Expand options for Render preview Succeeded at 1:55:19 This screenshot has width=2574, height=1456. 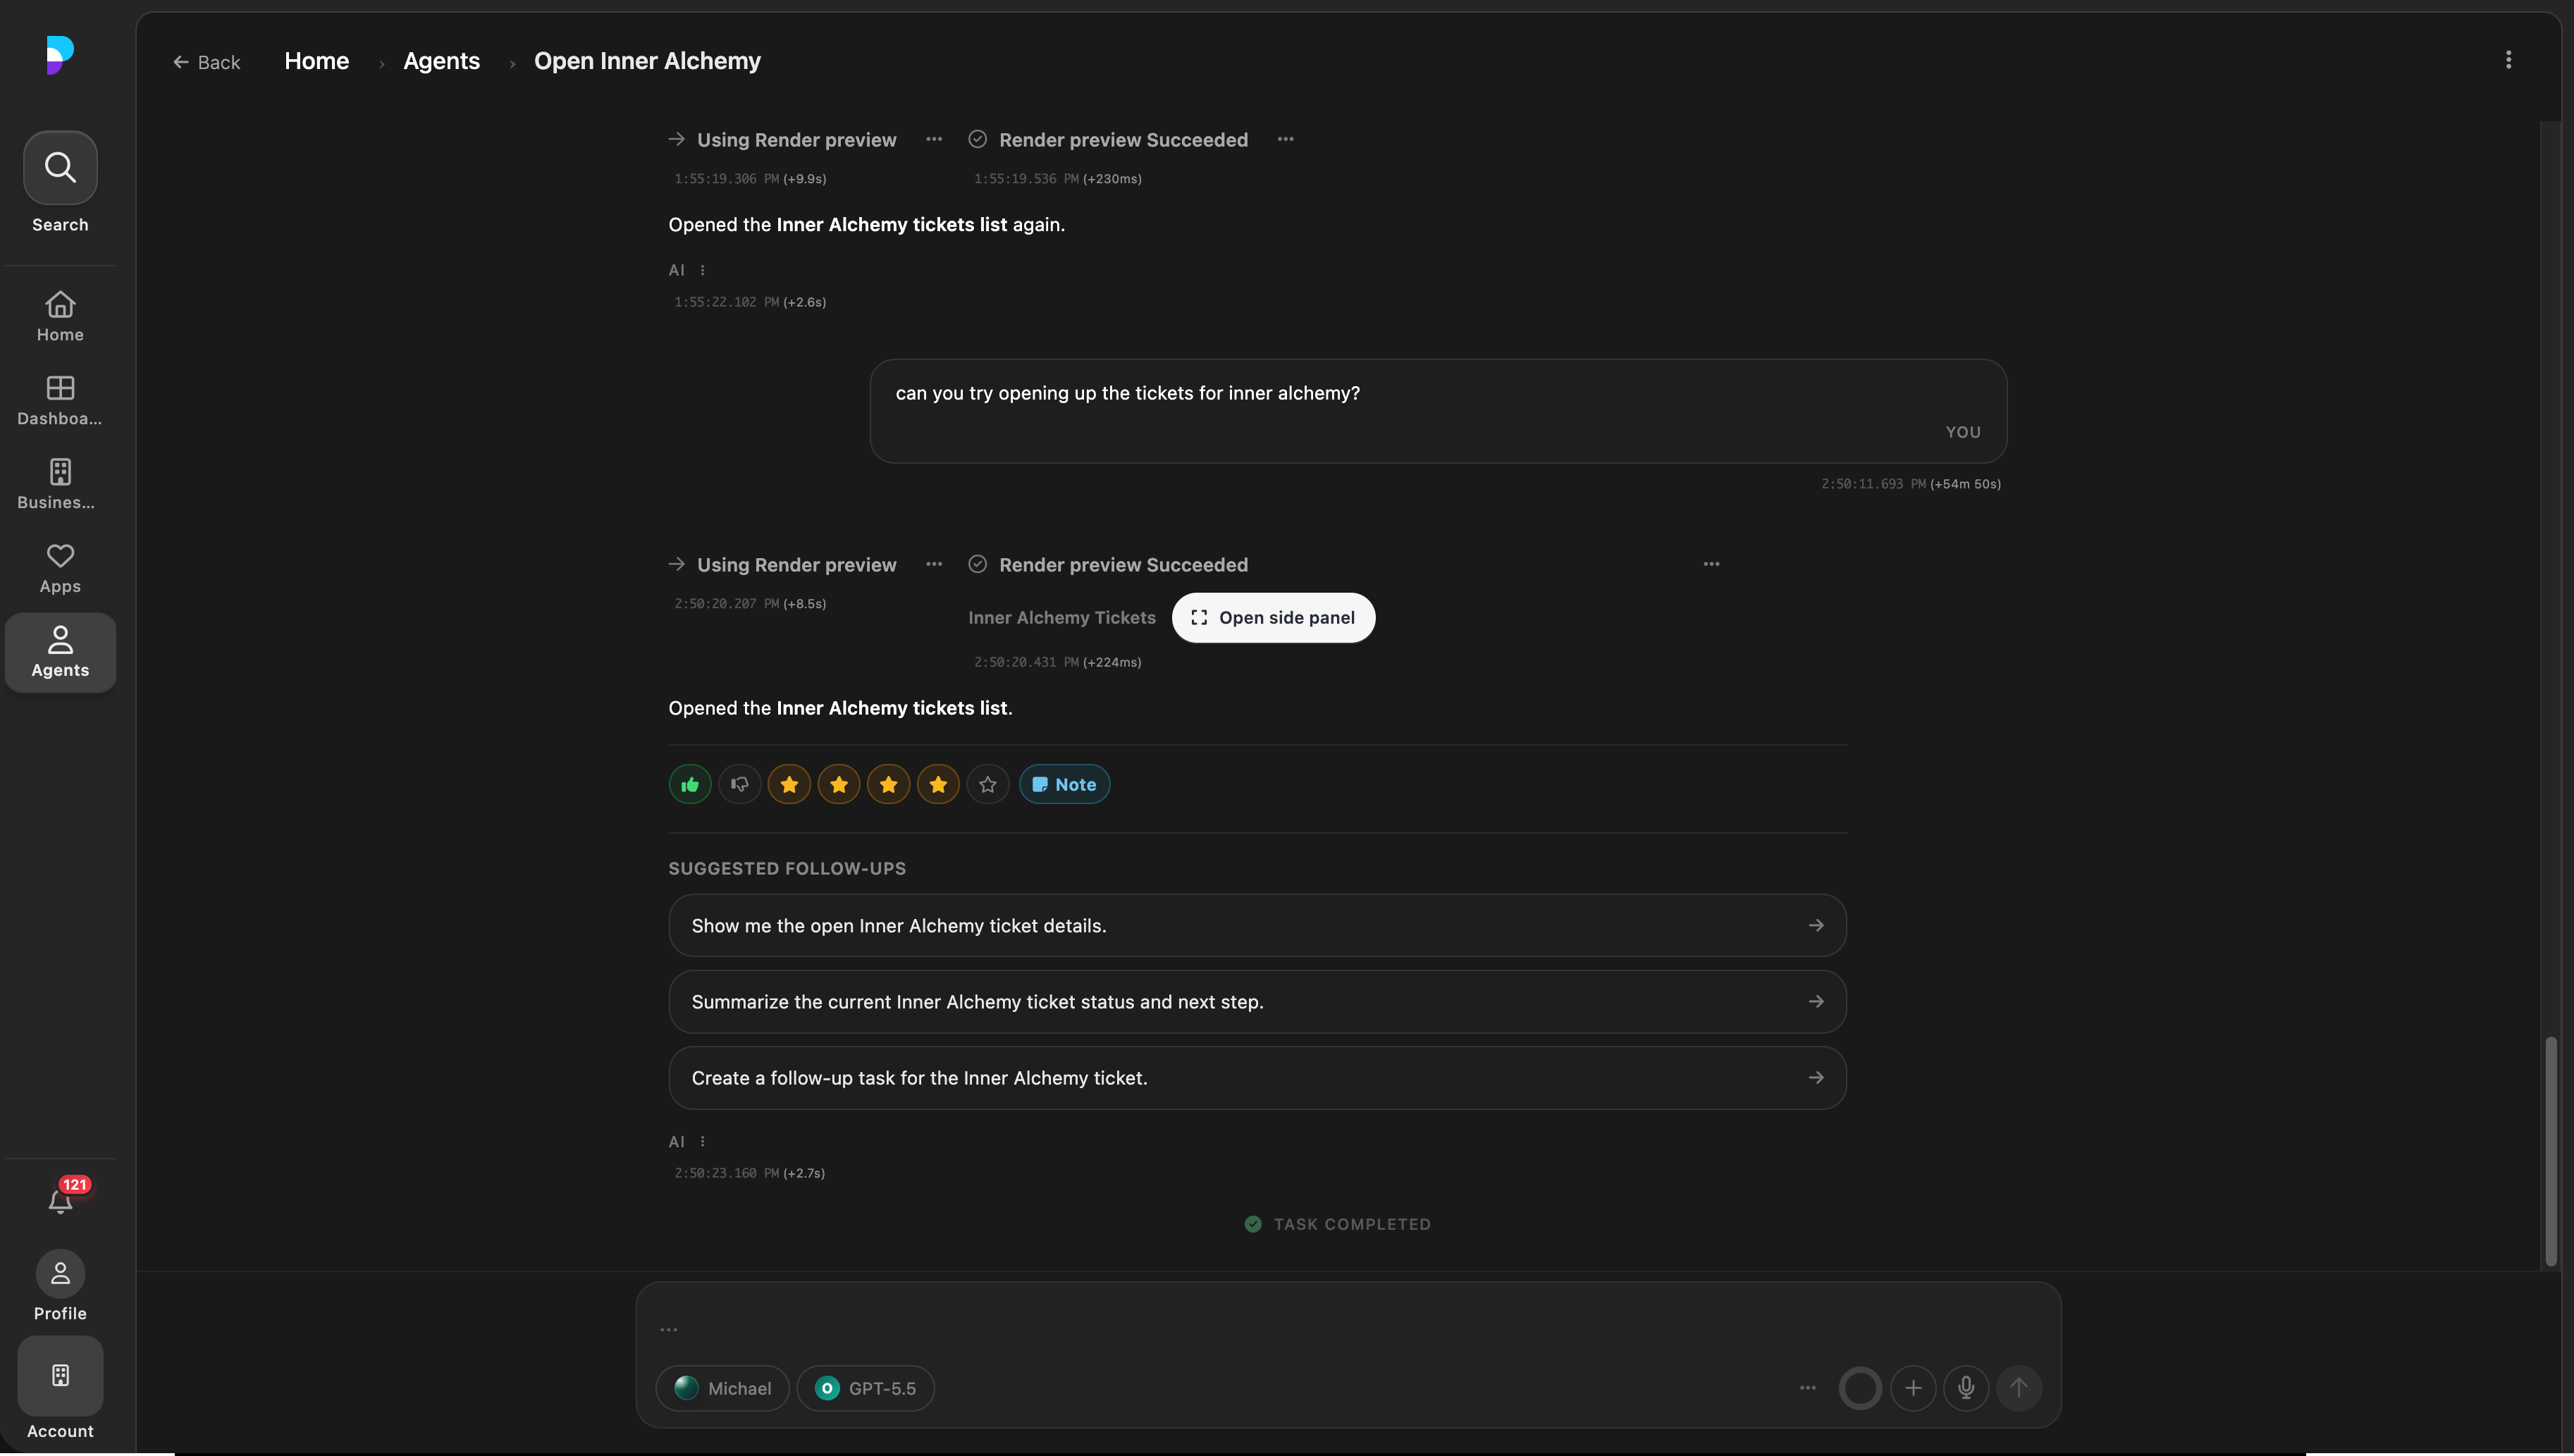click(1285, 139)
